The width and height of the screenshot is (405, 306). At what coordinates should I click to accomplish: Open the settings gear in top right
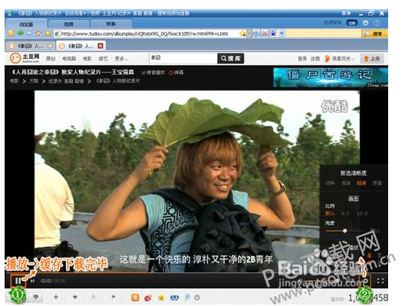(x=365, y=23)
